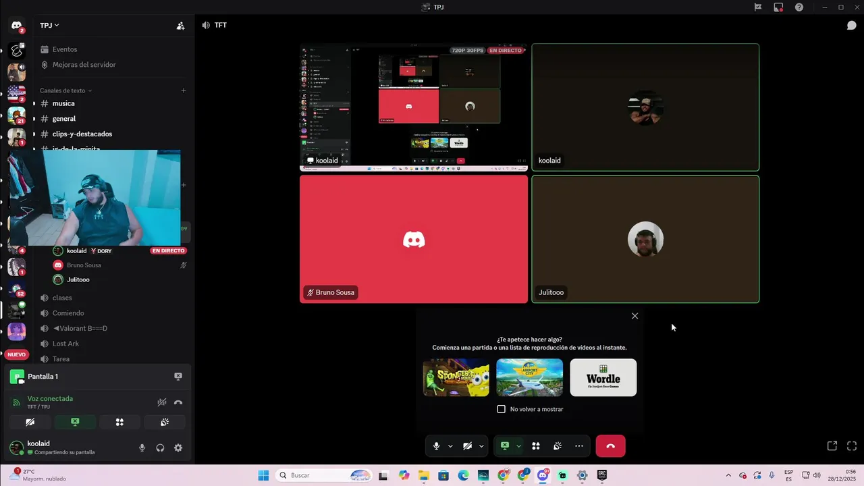Turn on camera in call control bar
The image size is (864, 486).
(x=468, y=446)
